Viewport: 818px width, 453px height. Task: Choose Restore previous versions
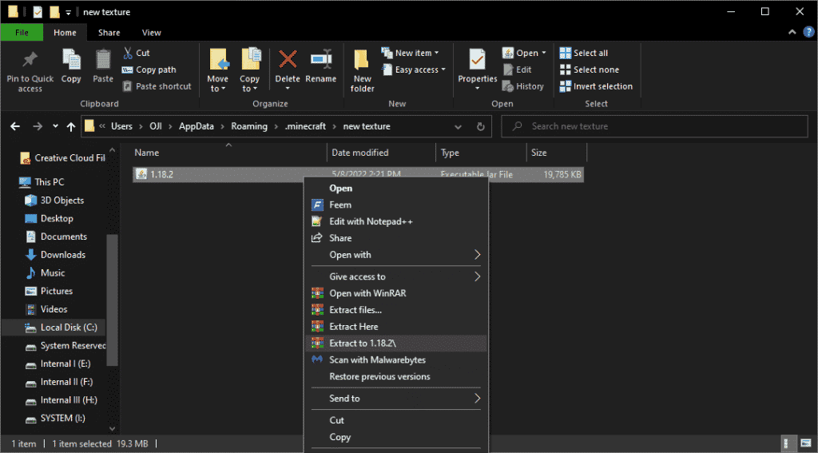point(396,377)
